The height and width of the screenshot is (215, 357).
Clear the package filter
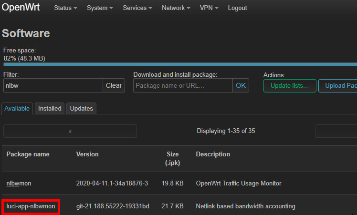114,85
